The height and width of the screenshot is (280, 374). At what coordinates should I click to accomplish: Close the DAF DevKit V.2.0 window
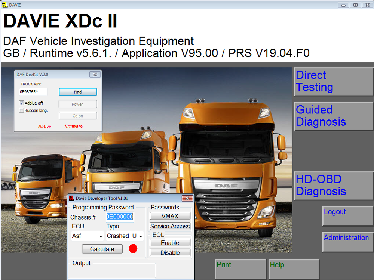click(x=95, y=74)
